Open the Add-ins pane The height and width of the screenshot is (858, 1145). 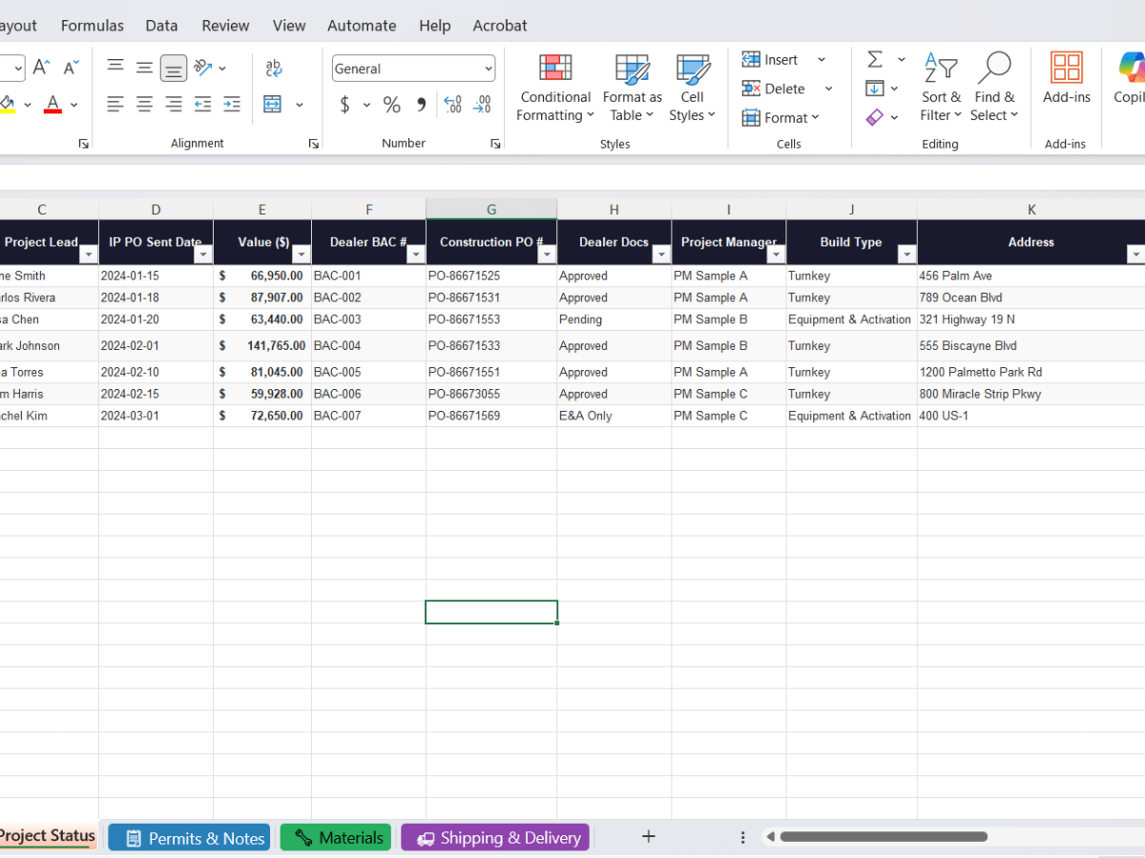click(1066, 78)
